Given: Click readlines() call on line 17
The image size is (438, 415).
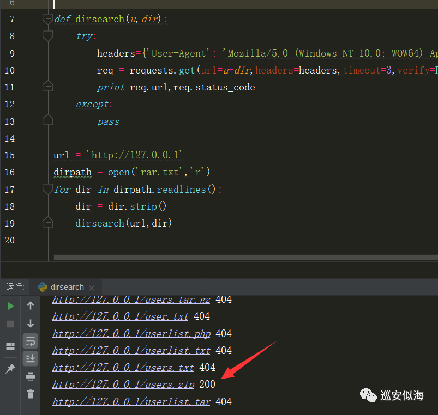Looking at the screenshot, I should (x=187, y=190).
